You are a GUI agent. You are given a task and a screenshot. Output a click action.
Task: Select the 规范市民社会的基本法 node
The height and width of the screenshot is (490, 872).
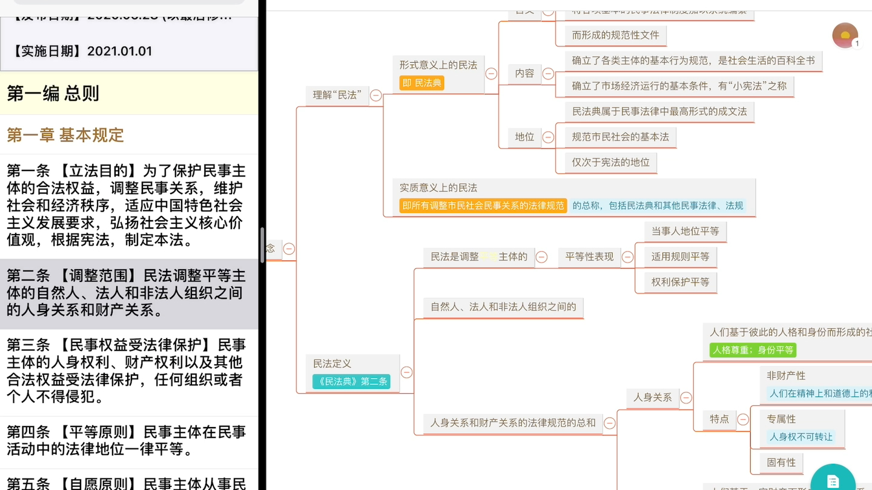point(620,137)
